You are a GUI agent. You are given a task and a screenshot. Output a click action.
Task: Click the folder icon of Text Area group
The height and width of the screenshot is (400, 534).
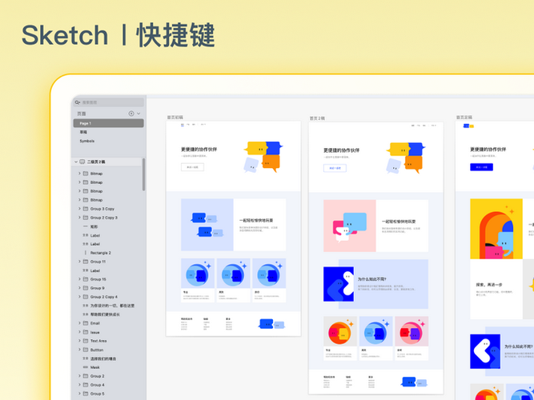(x=86, y=341)
